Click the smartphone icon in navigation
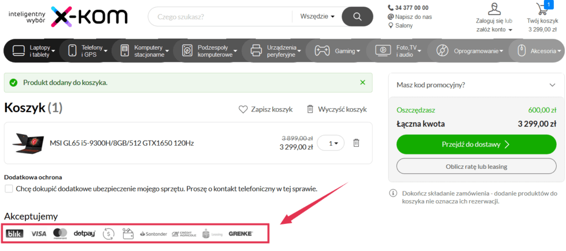 tap(72, 50)
